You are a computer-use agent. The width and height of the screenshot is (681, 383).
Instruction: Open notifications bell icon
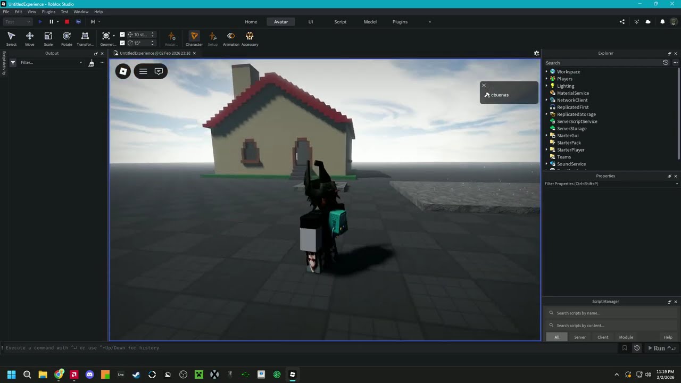662,22
